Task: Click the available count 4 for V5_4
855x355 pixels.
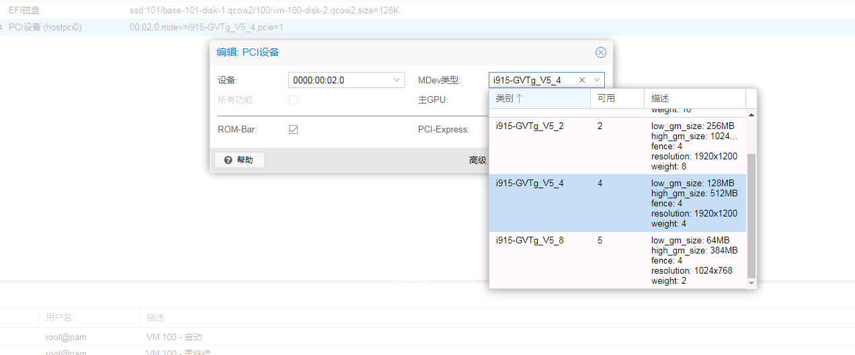Action: tap(600, 183)
